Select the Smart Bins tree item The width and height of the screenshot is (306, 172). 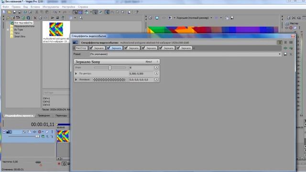(20, 36)
